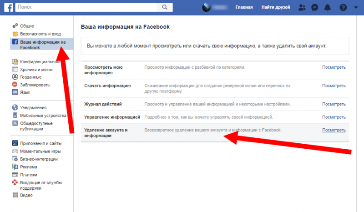Viewport: 364px width, 212px height.
Task: Open the quick help question icon
Action: 343,7
